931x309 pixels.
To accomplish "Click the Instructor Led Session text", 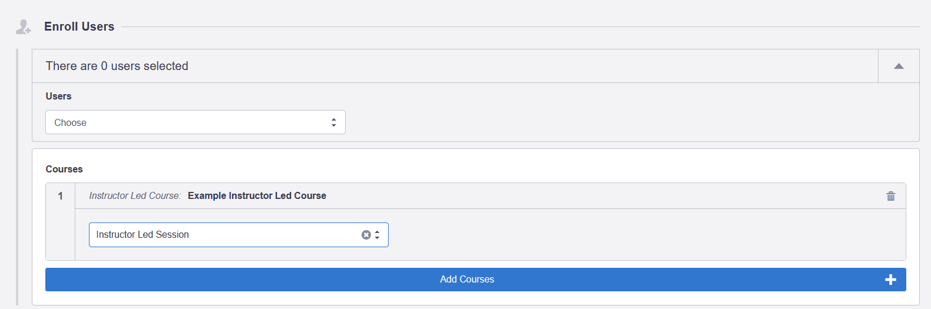I will [x=143, y=235].
